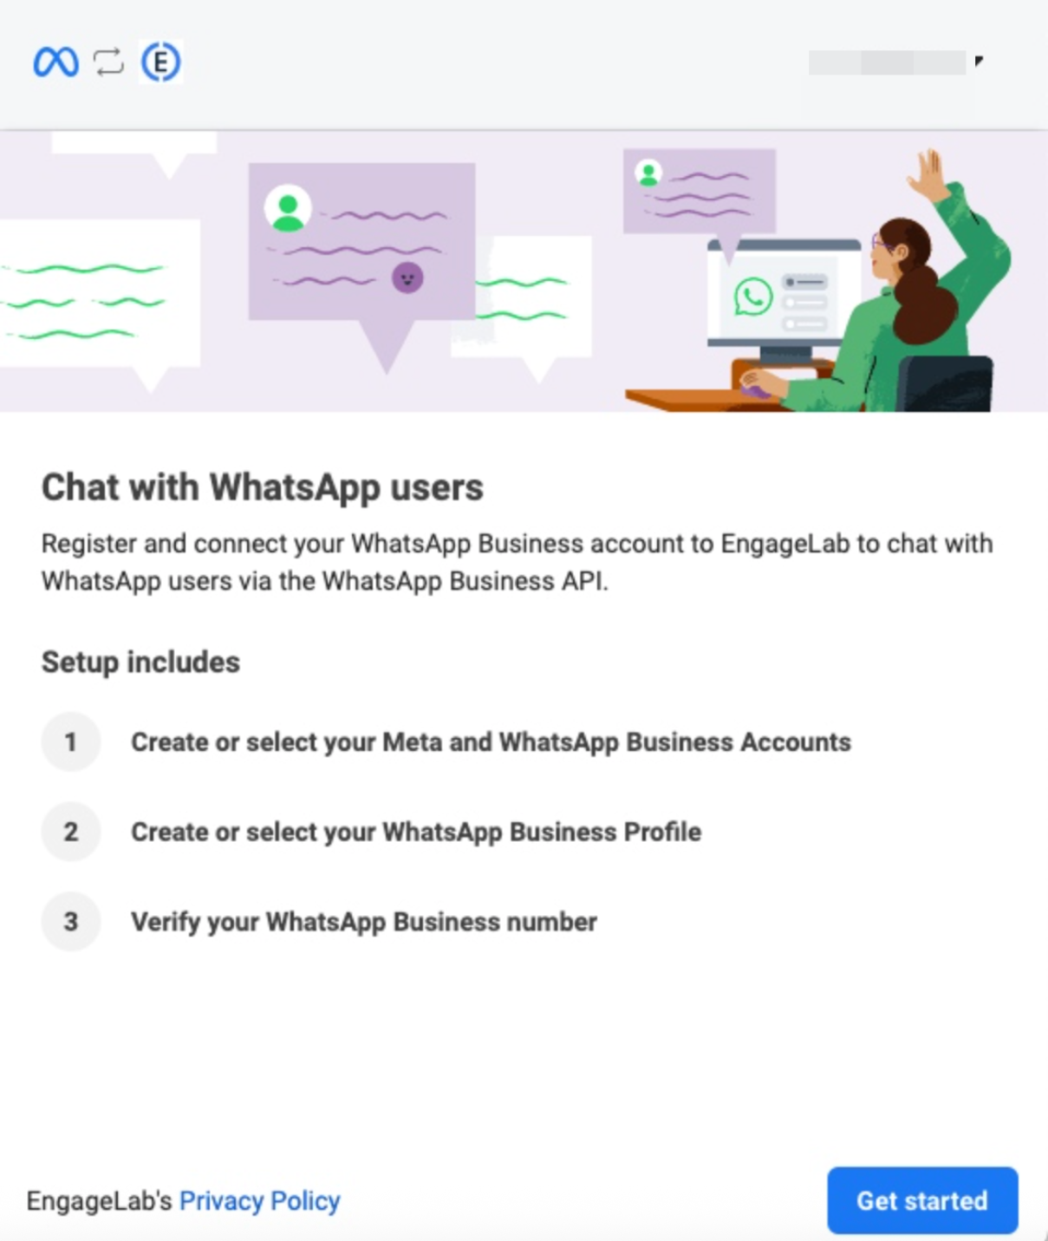Select 'Create or select your WhatsApp Business Profile' step
Screen dimensions: 1048x1241
(416, 832)
